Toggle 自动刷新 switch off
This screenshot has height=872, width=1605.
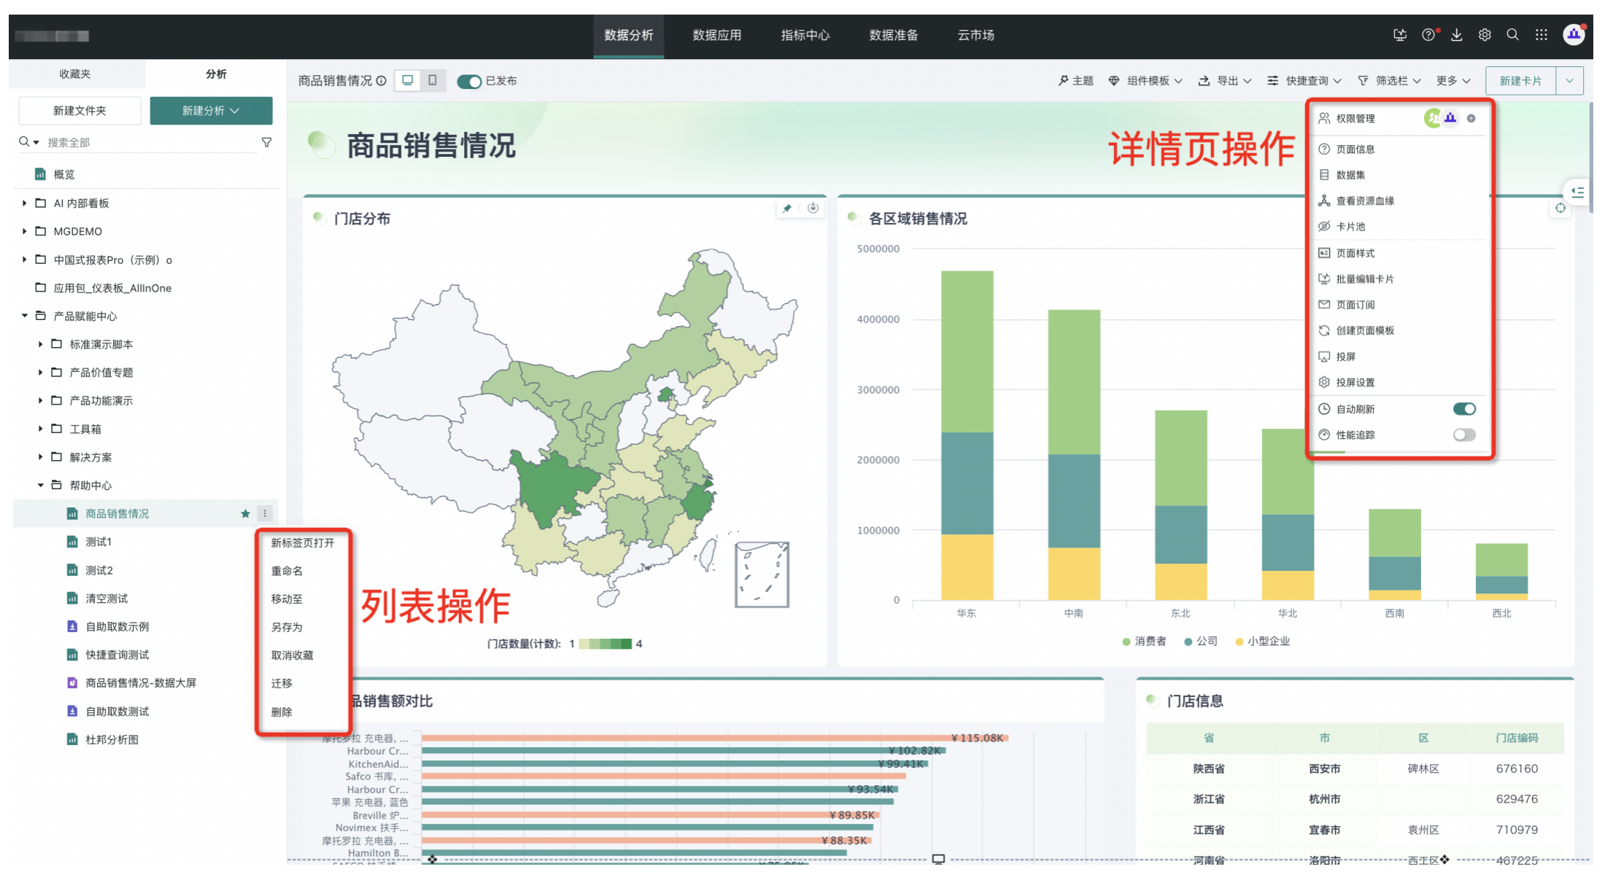click(x=1463, y=409)
